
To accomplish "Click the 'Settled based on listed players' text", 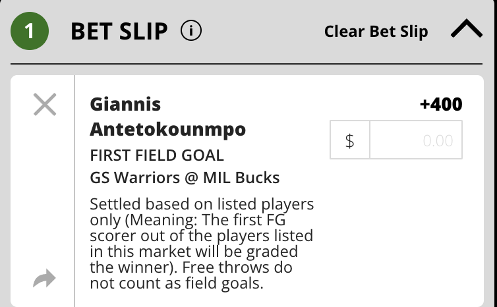I will tap(202, 204).
